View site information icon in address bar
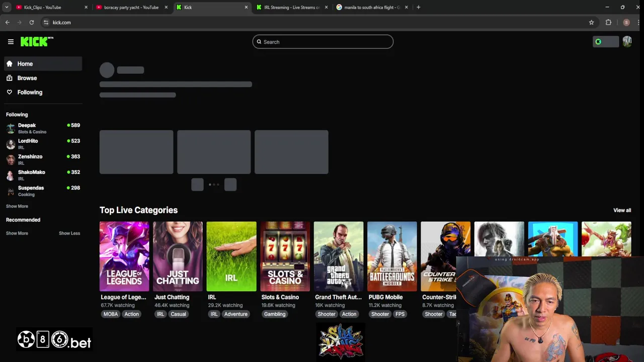This screenshot has width=644, height=362. pyautogui.click(x=46, y=22)
